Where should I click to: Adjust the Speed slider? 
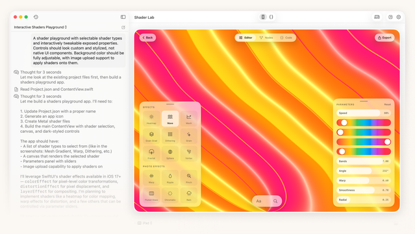[364, 113]
